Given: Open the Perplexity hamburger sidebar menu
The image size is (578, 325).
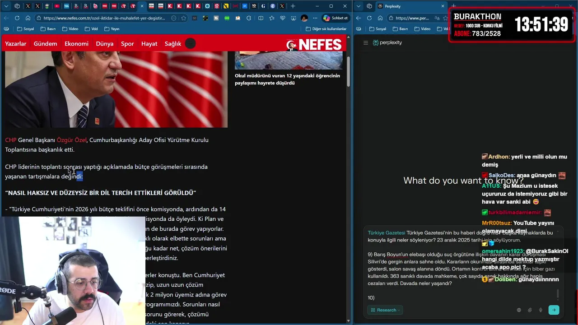Looking at the screenshot, I should coord(366,42).
